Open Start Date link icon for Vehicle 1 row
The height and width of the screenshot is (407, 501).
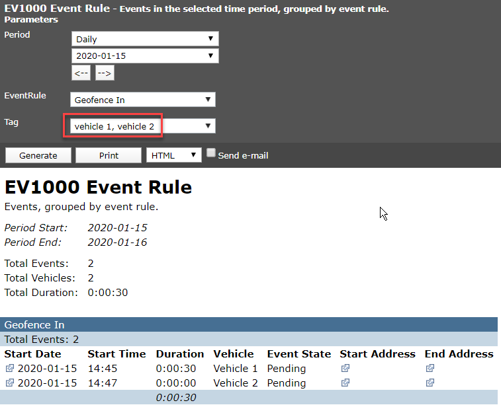click(x=9, y=368)
